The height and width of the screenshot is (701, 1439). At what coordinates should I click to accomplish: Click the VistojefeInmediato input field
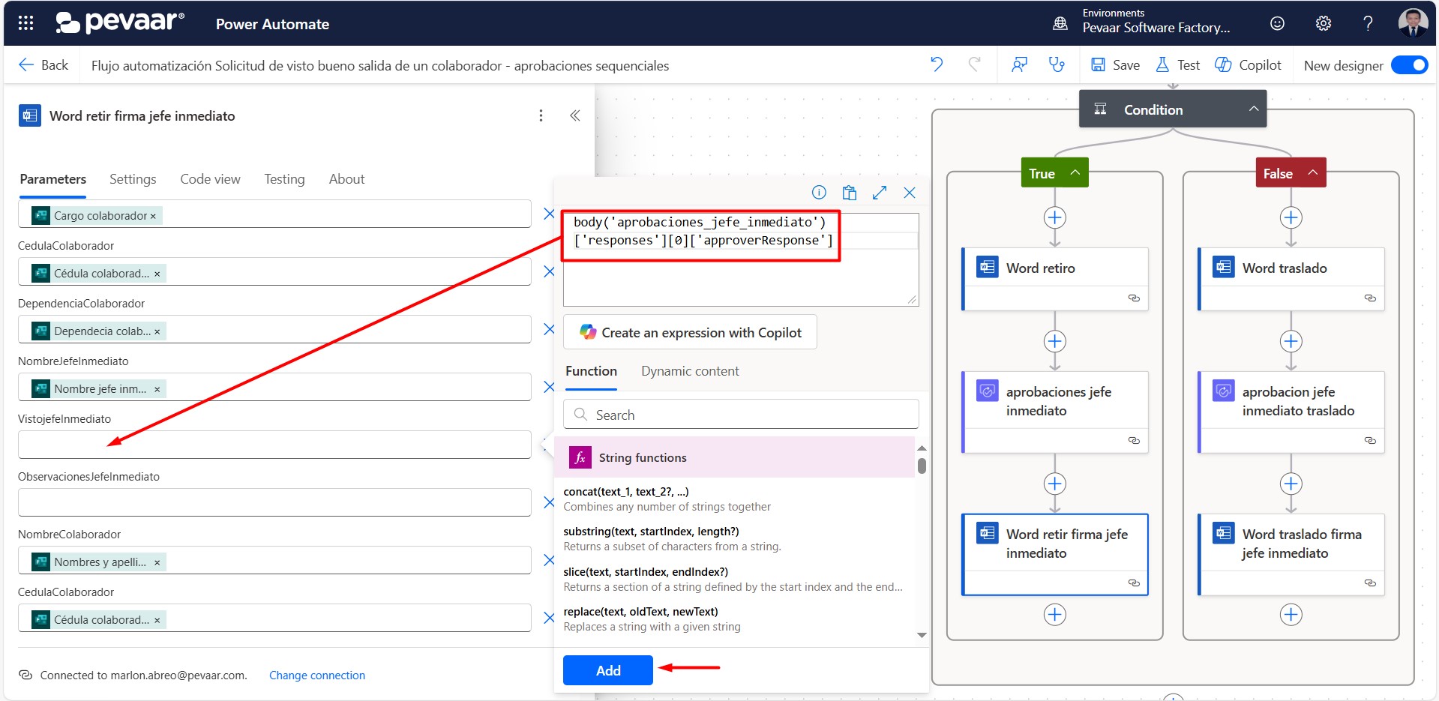[274, 445]
